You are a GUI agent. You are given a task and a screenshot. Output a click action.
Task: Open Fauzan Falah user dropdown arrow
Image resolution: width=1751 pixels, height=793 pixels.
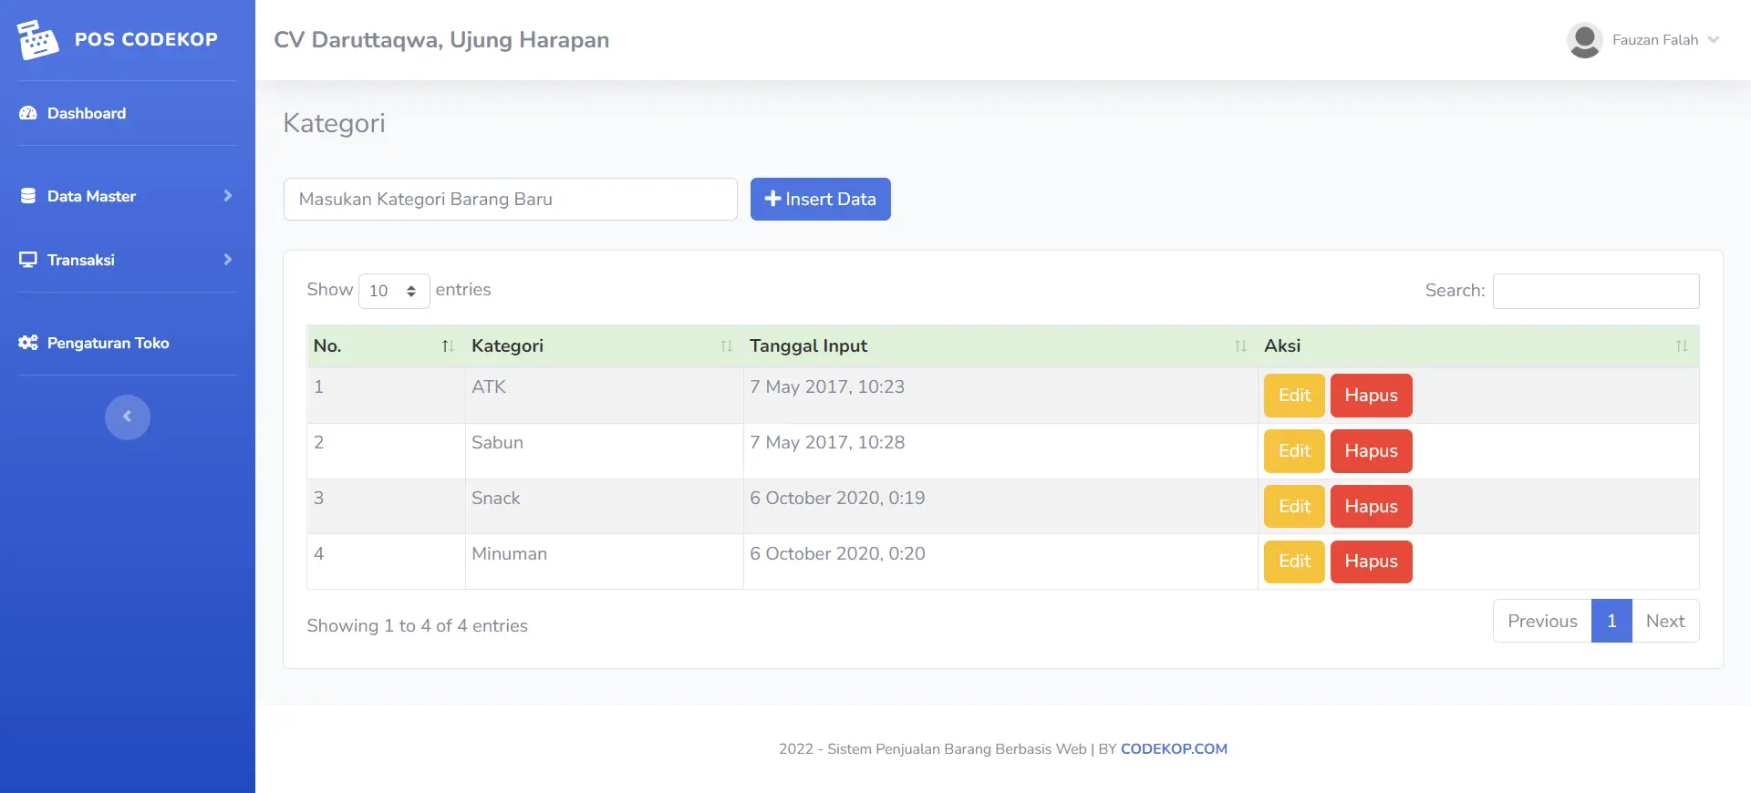click(1714, 40)
